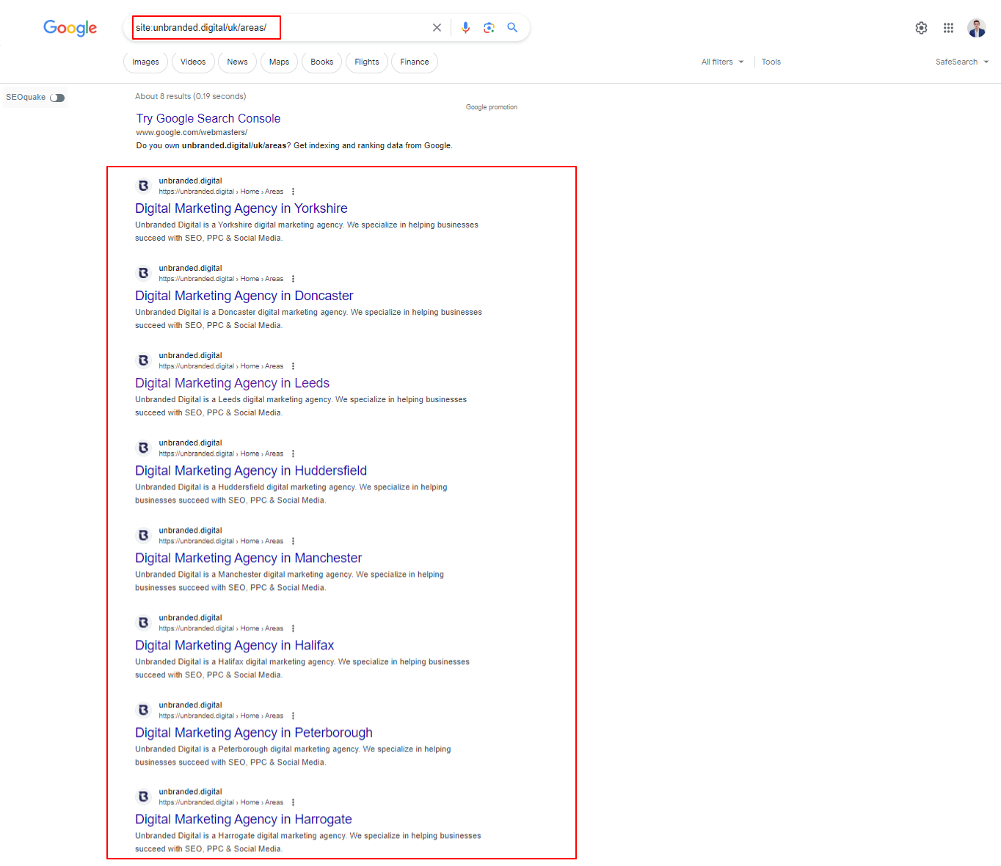Viewport: 1001px width, 866px height.
Task: Start voice search with the microphone icon
Action: point(465,28)
